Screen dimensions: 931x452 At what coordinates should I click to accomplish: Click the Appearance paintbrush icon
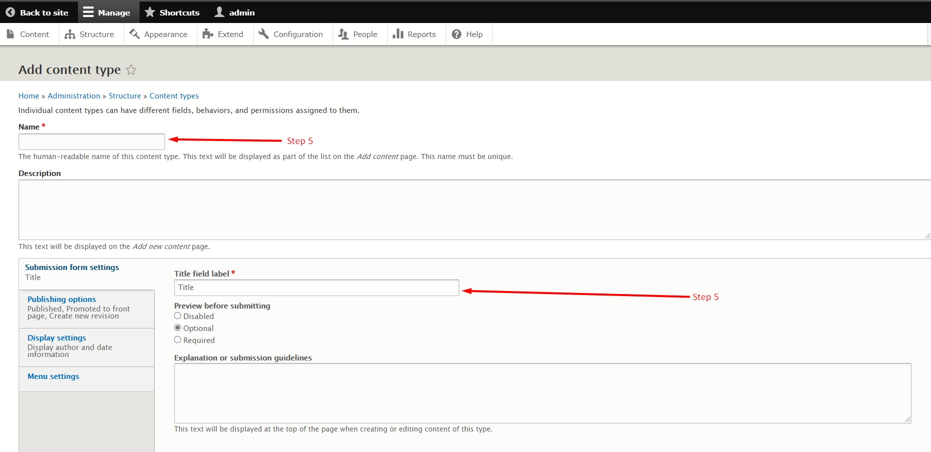point(135,34)
